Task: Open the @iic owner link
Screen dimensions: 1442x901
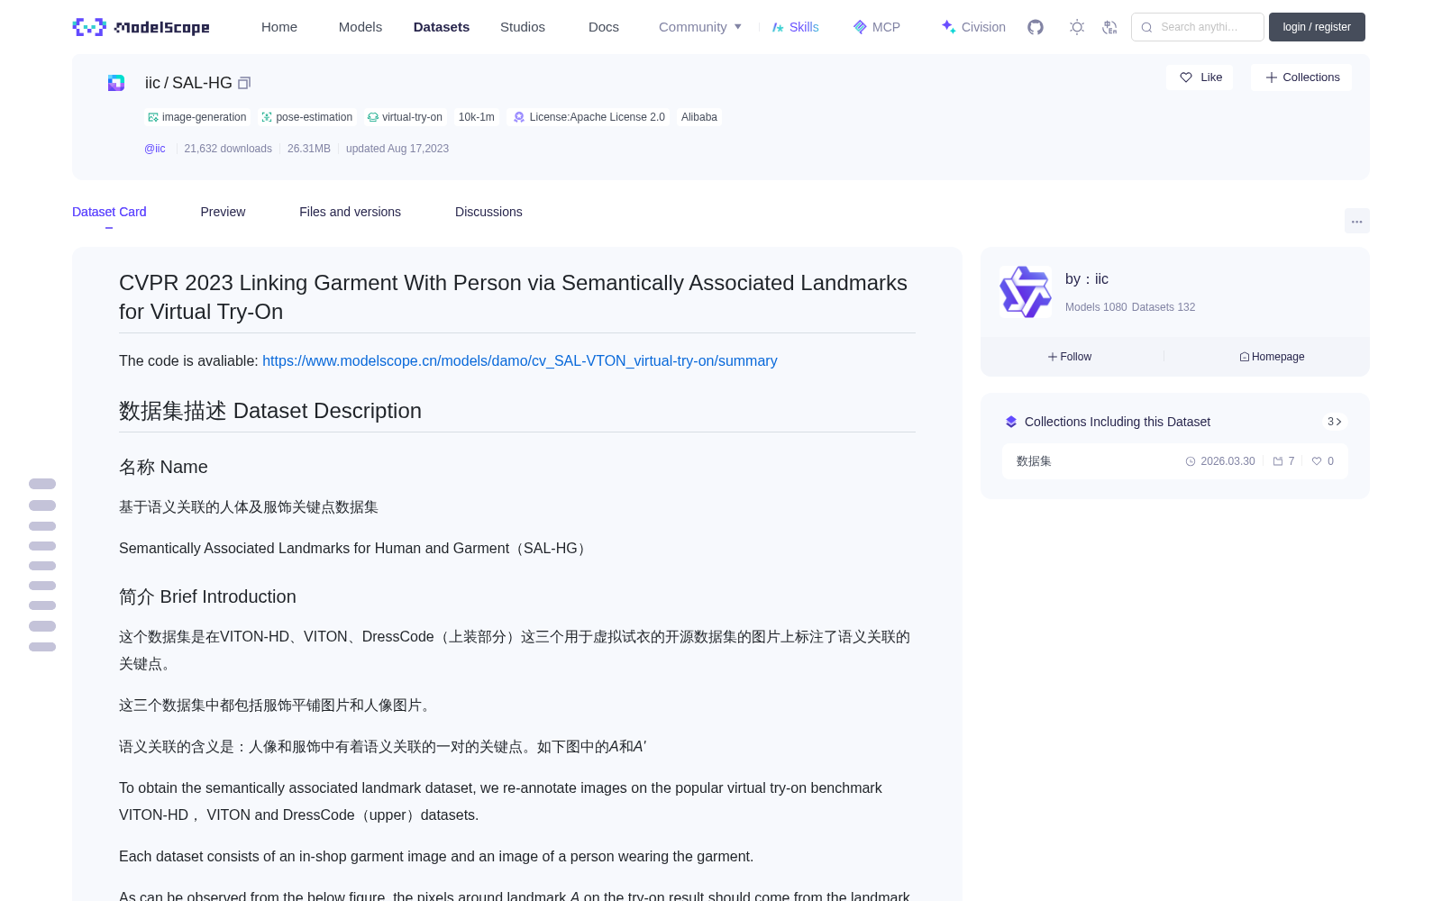Action: (x=155, y=149)
